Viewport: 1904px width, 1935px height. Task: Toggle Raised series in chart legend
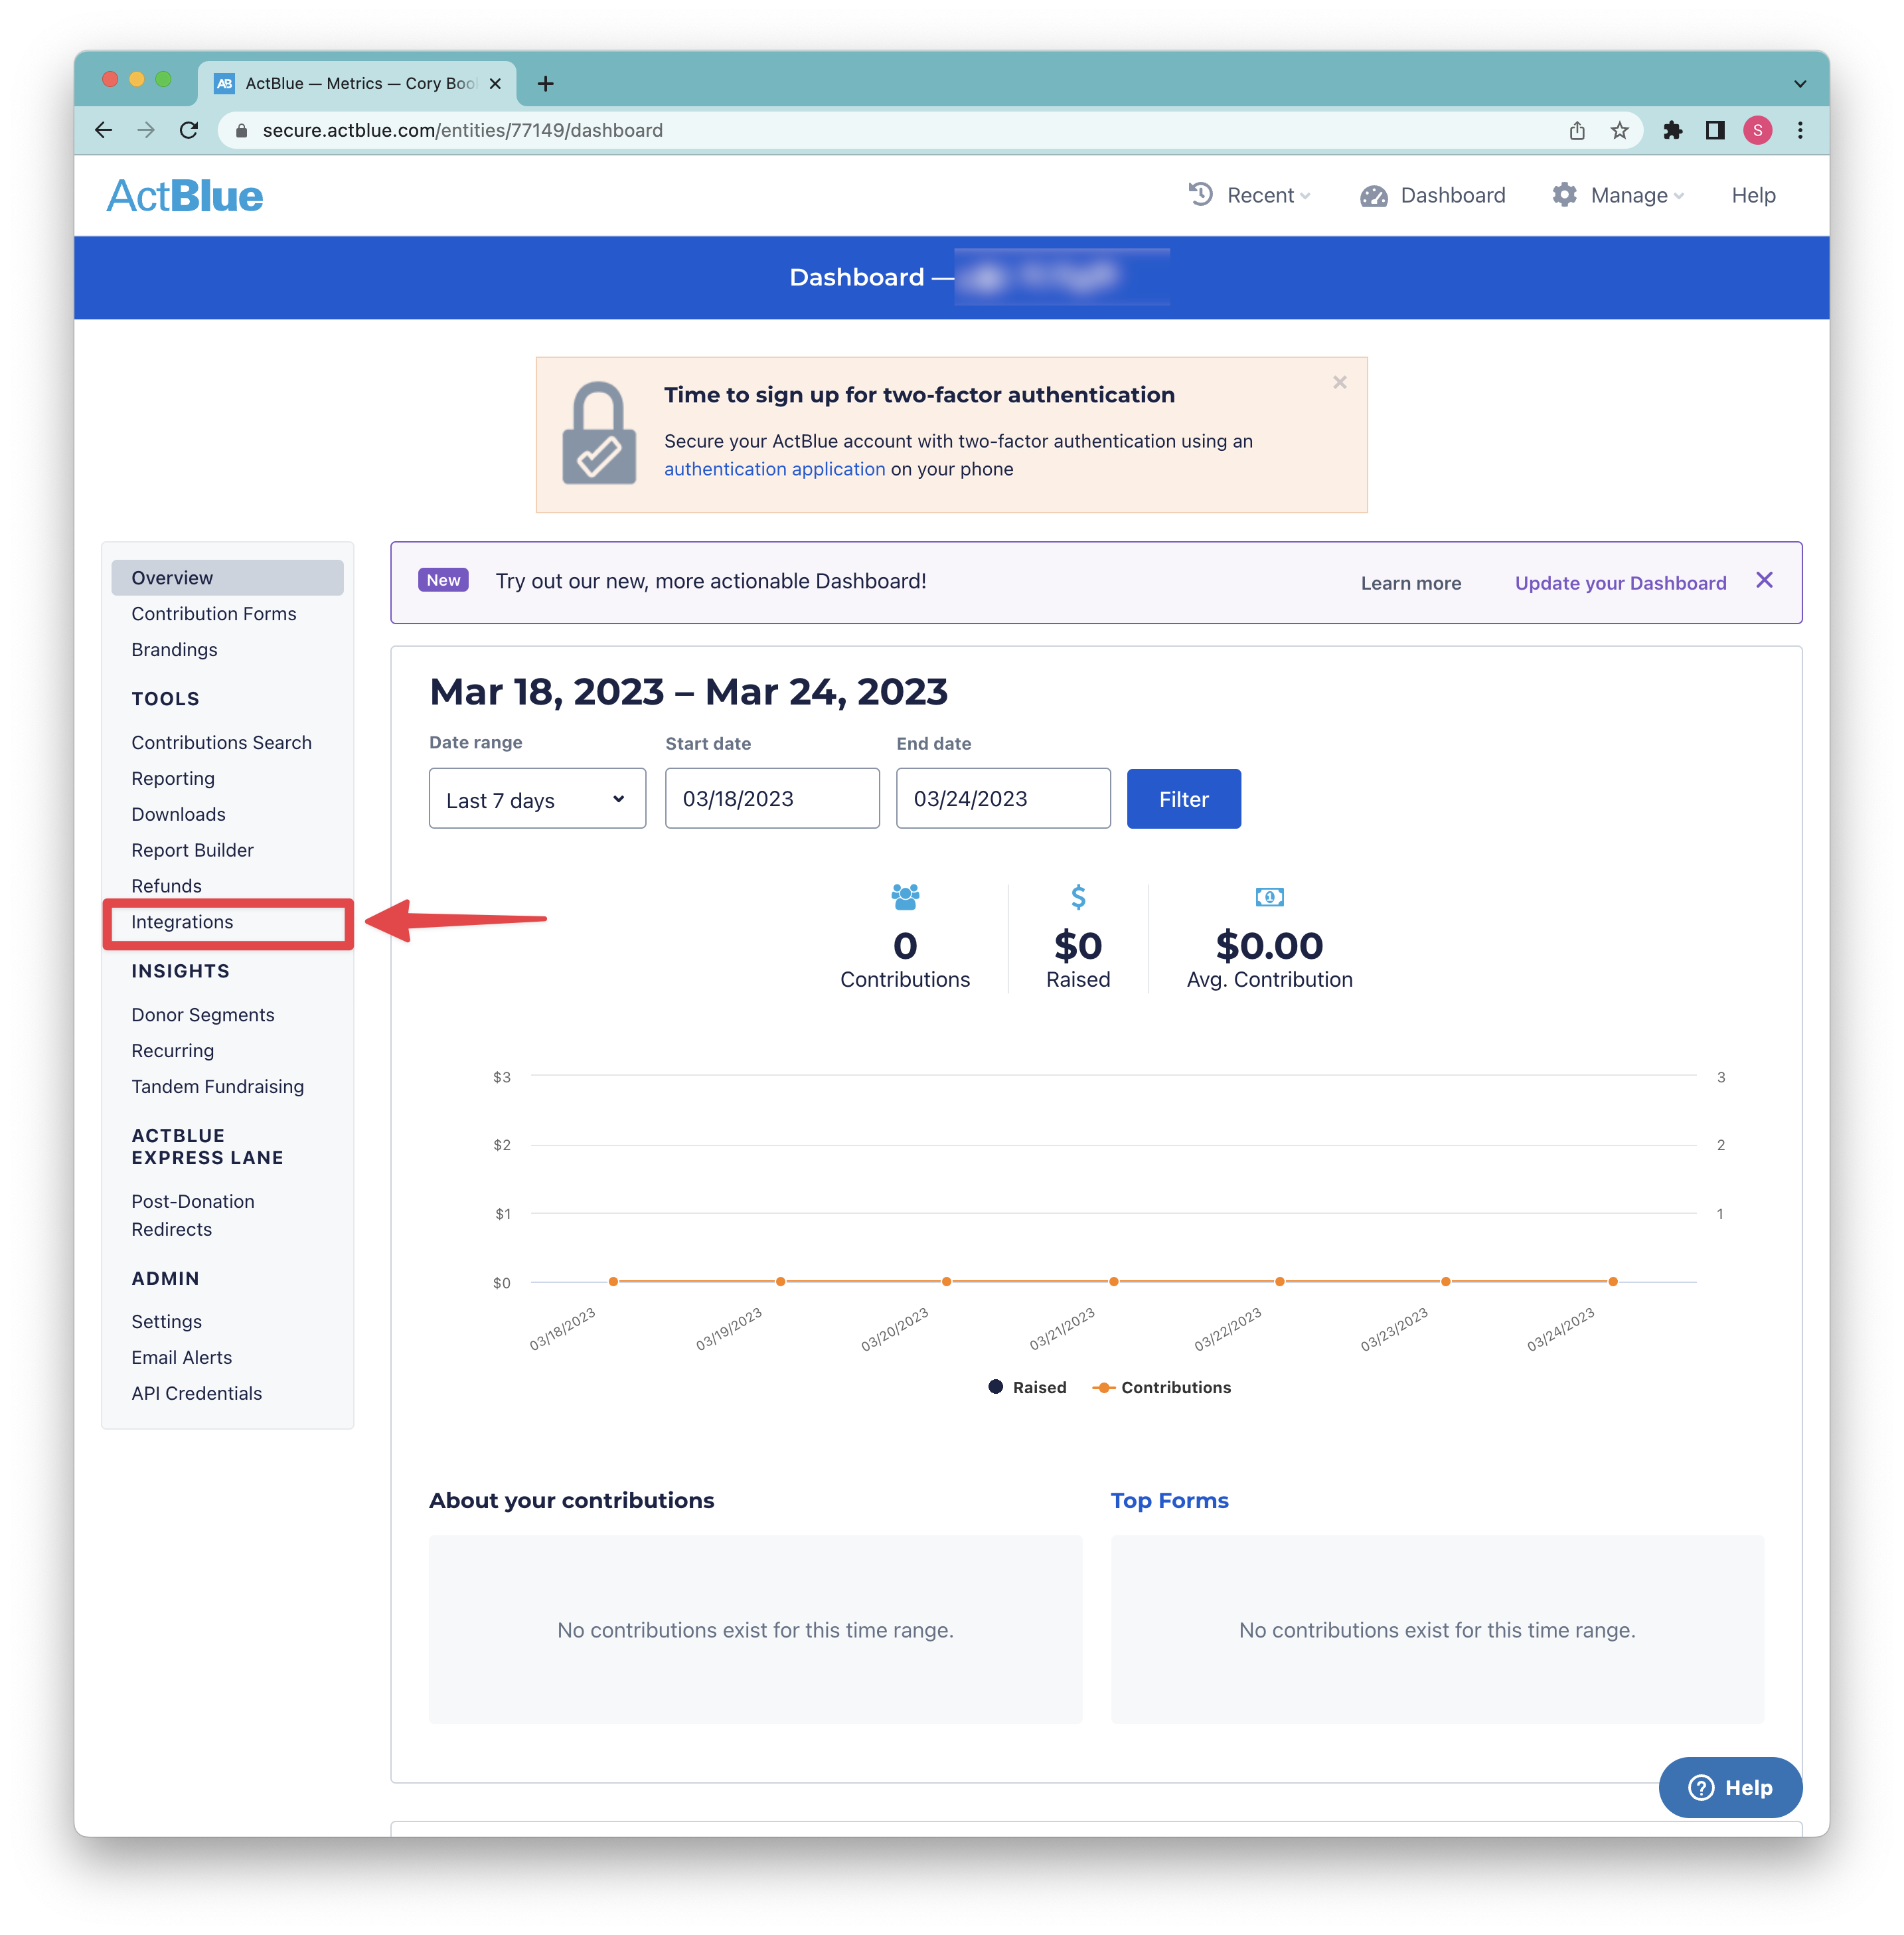[x=1027, y=1387]
